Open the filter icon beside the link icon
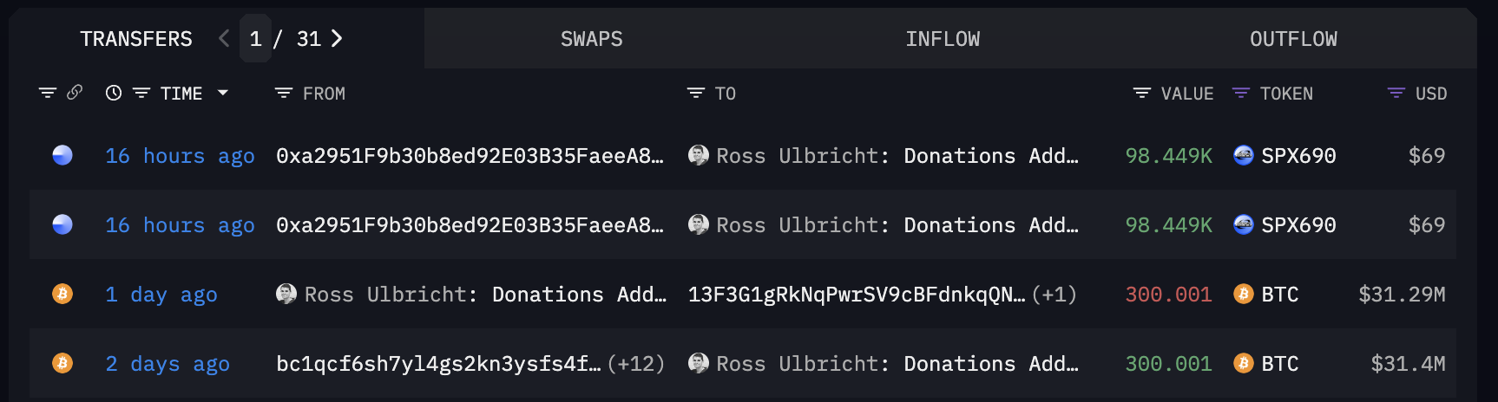Image resolution: width=1498 pixels, height=402 pixels. coord(48,93)
